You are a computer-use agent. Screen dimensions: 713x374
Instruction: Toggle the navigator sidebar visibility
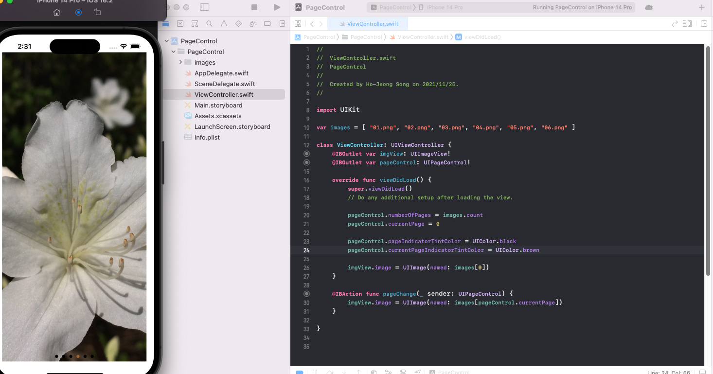tap(205, 7)
